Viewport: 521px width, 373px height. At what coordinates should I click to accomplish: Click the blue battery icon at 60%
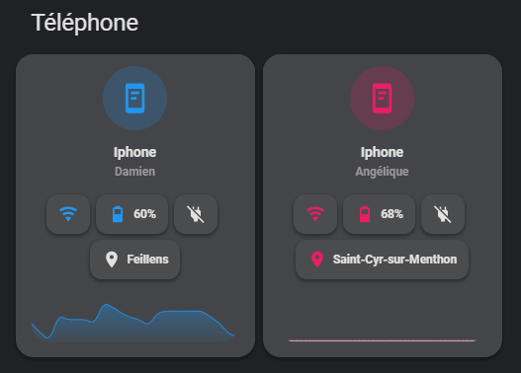118,214
